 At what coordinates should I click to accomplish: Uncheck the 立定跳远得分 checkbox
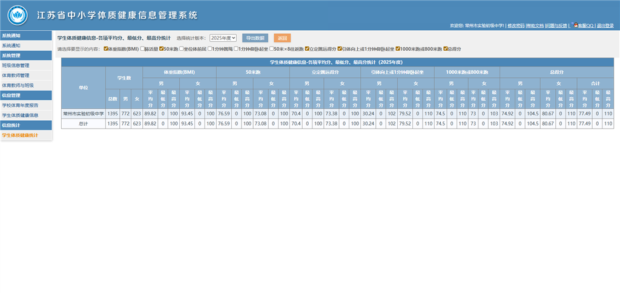point(307,48)
